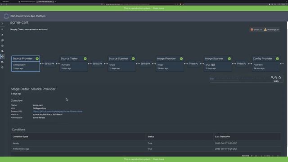Select the Source Tester stage node
The image size is (288, 162).
pos(74,64)
